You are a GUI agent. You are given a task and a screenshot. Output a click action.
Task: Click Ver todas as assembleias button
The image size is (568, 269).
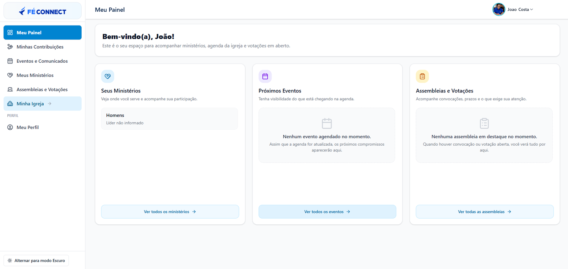tap(485, 212)
